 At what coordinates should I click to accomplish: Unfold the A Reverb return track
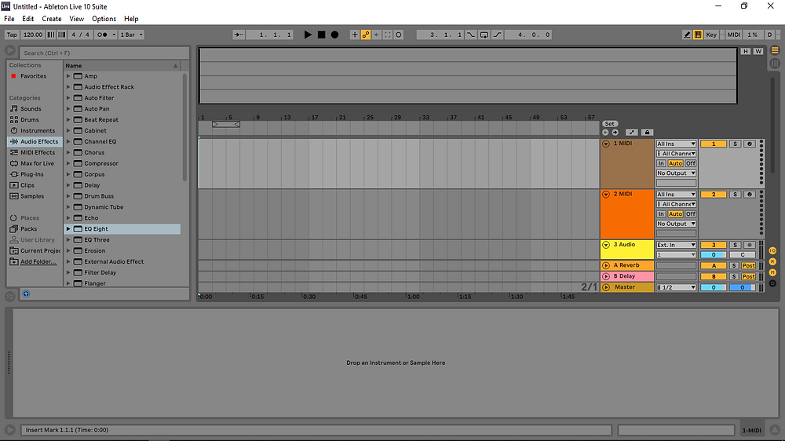pos(606,265)
